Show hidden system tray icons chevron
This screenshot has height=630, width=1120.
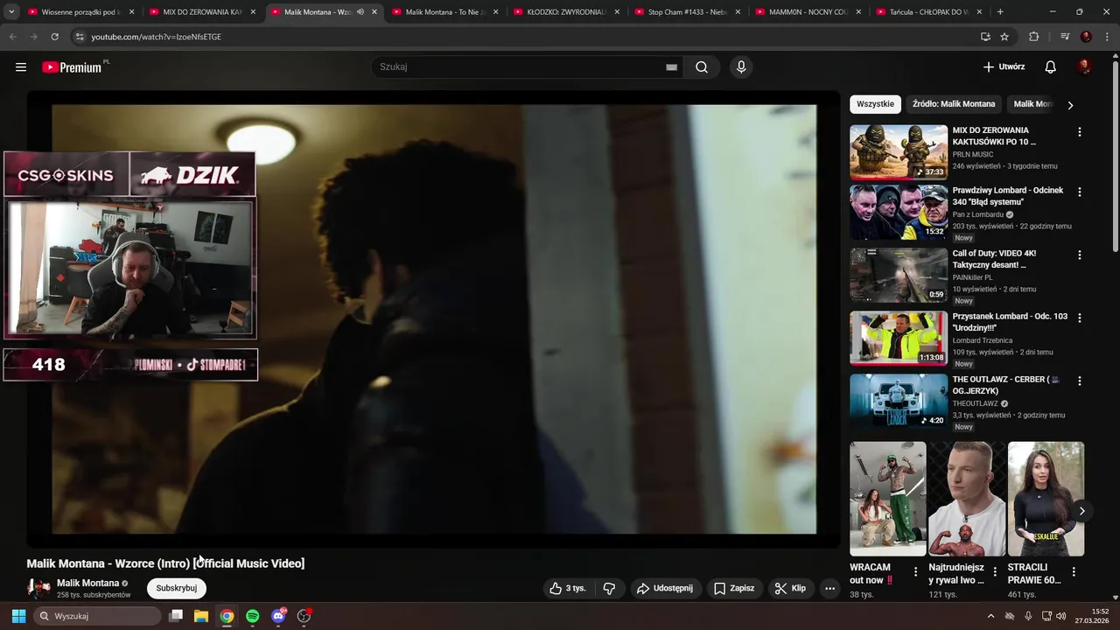click(x=991, y=616)
